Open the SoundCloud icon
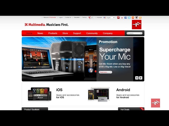Image resolution: width=169 pixels, height=126 pixels. (x=133, y=18)
